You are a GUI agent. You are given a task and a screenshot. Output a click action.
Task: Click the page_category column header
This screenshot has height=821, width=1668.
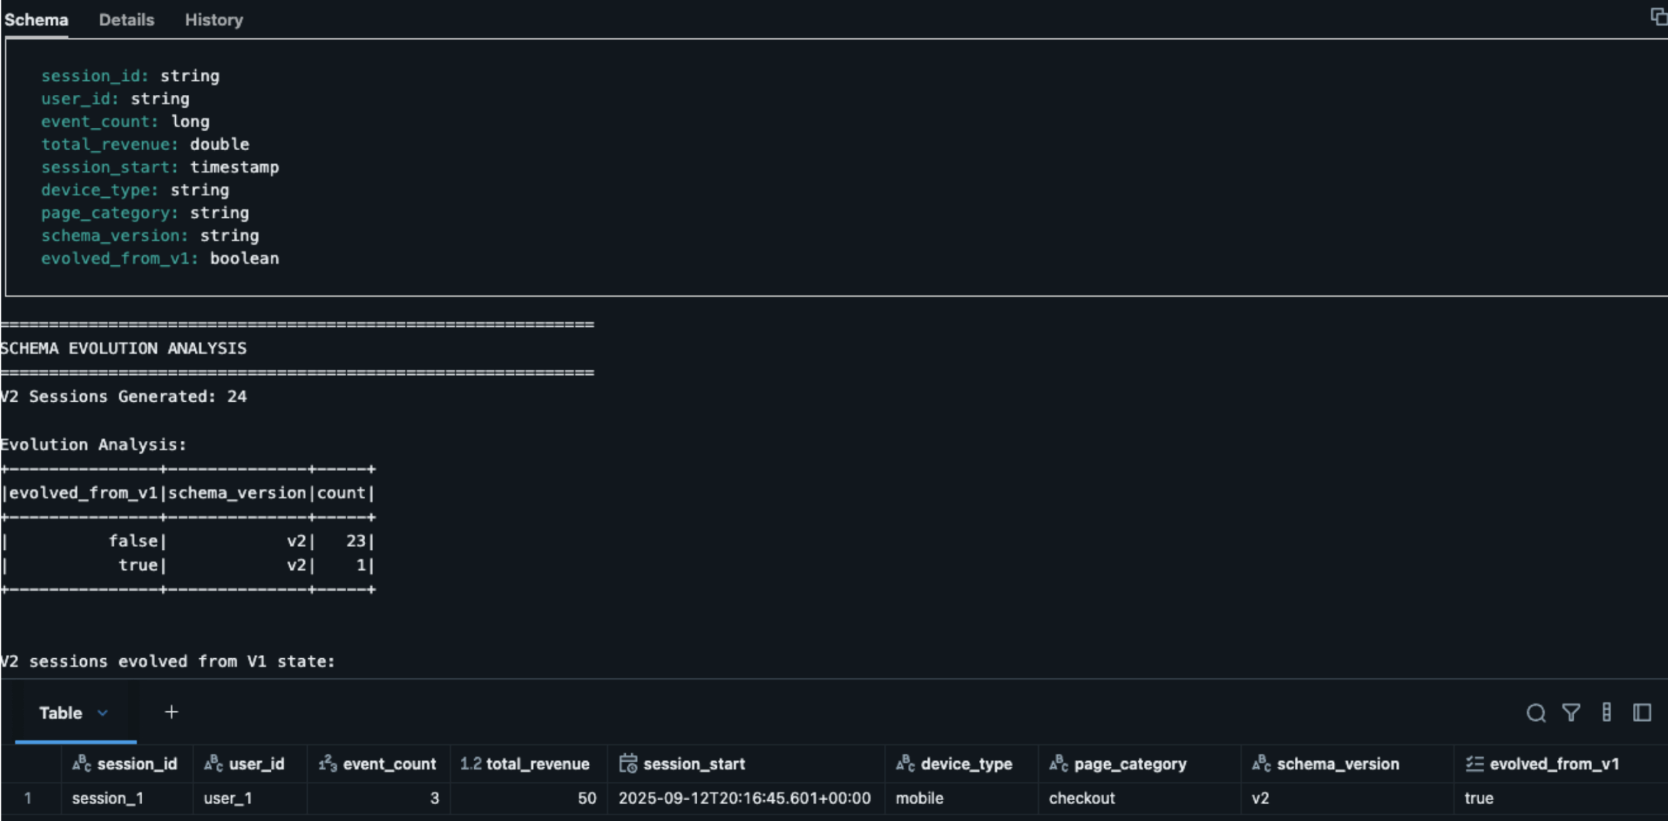click(x=1130, y=764)
